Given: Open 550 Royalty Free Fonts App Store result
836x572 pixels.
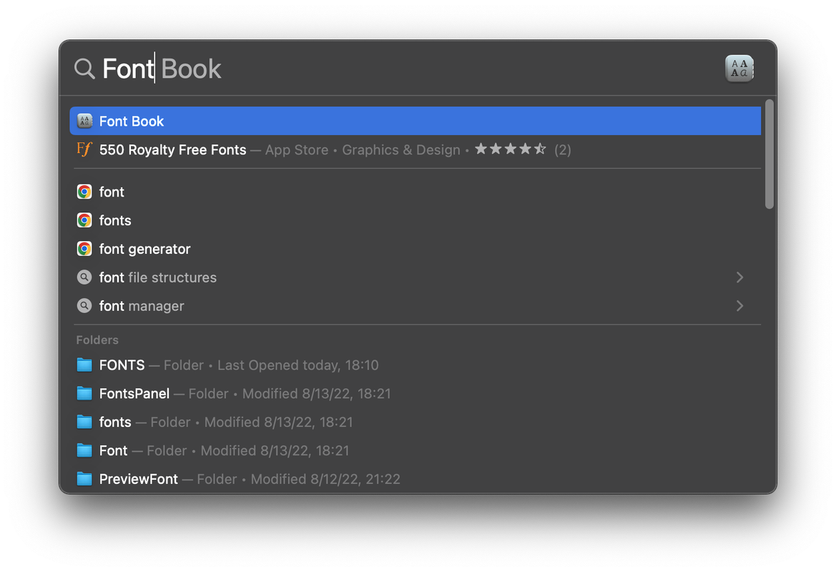Looking at the screenshot, I should [x=415, y=150].
